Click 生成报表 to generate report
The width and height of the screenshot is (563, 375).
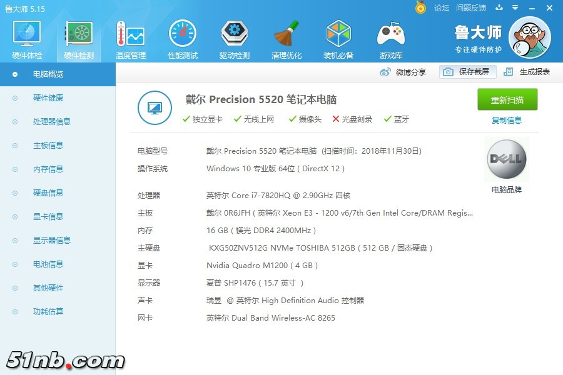[527, 72]
